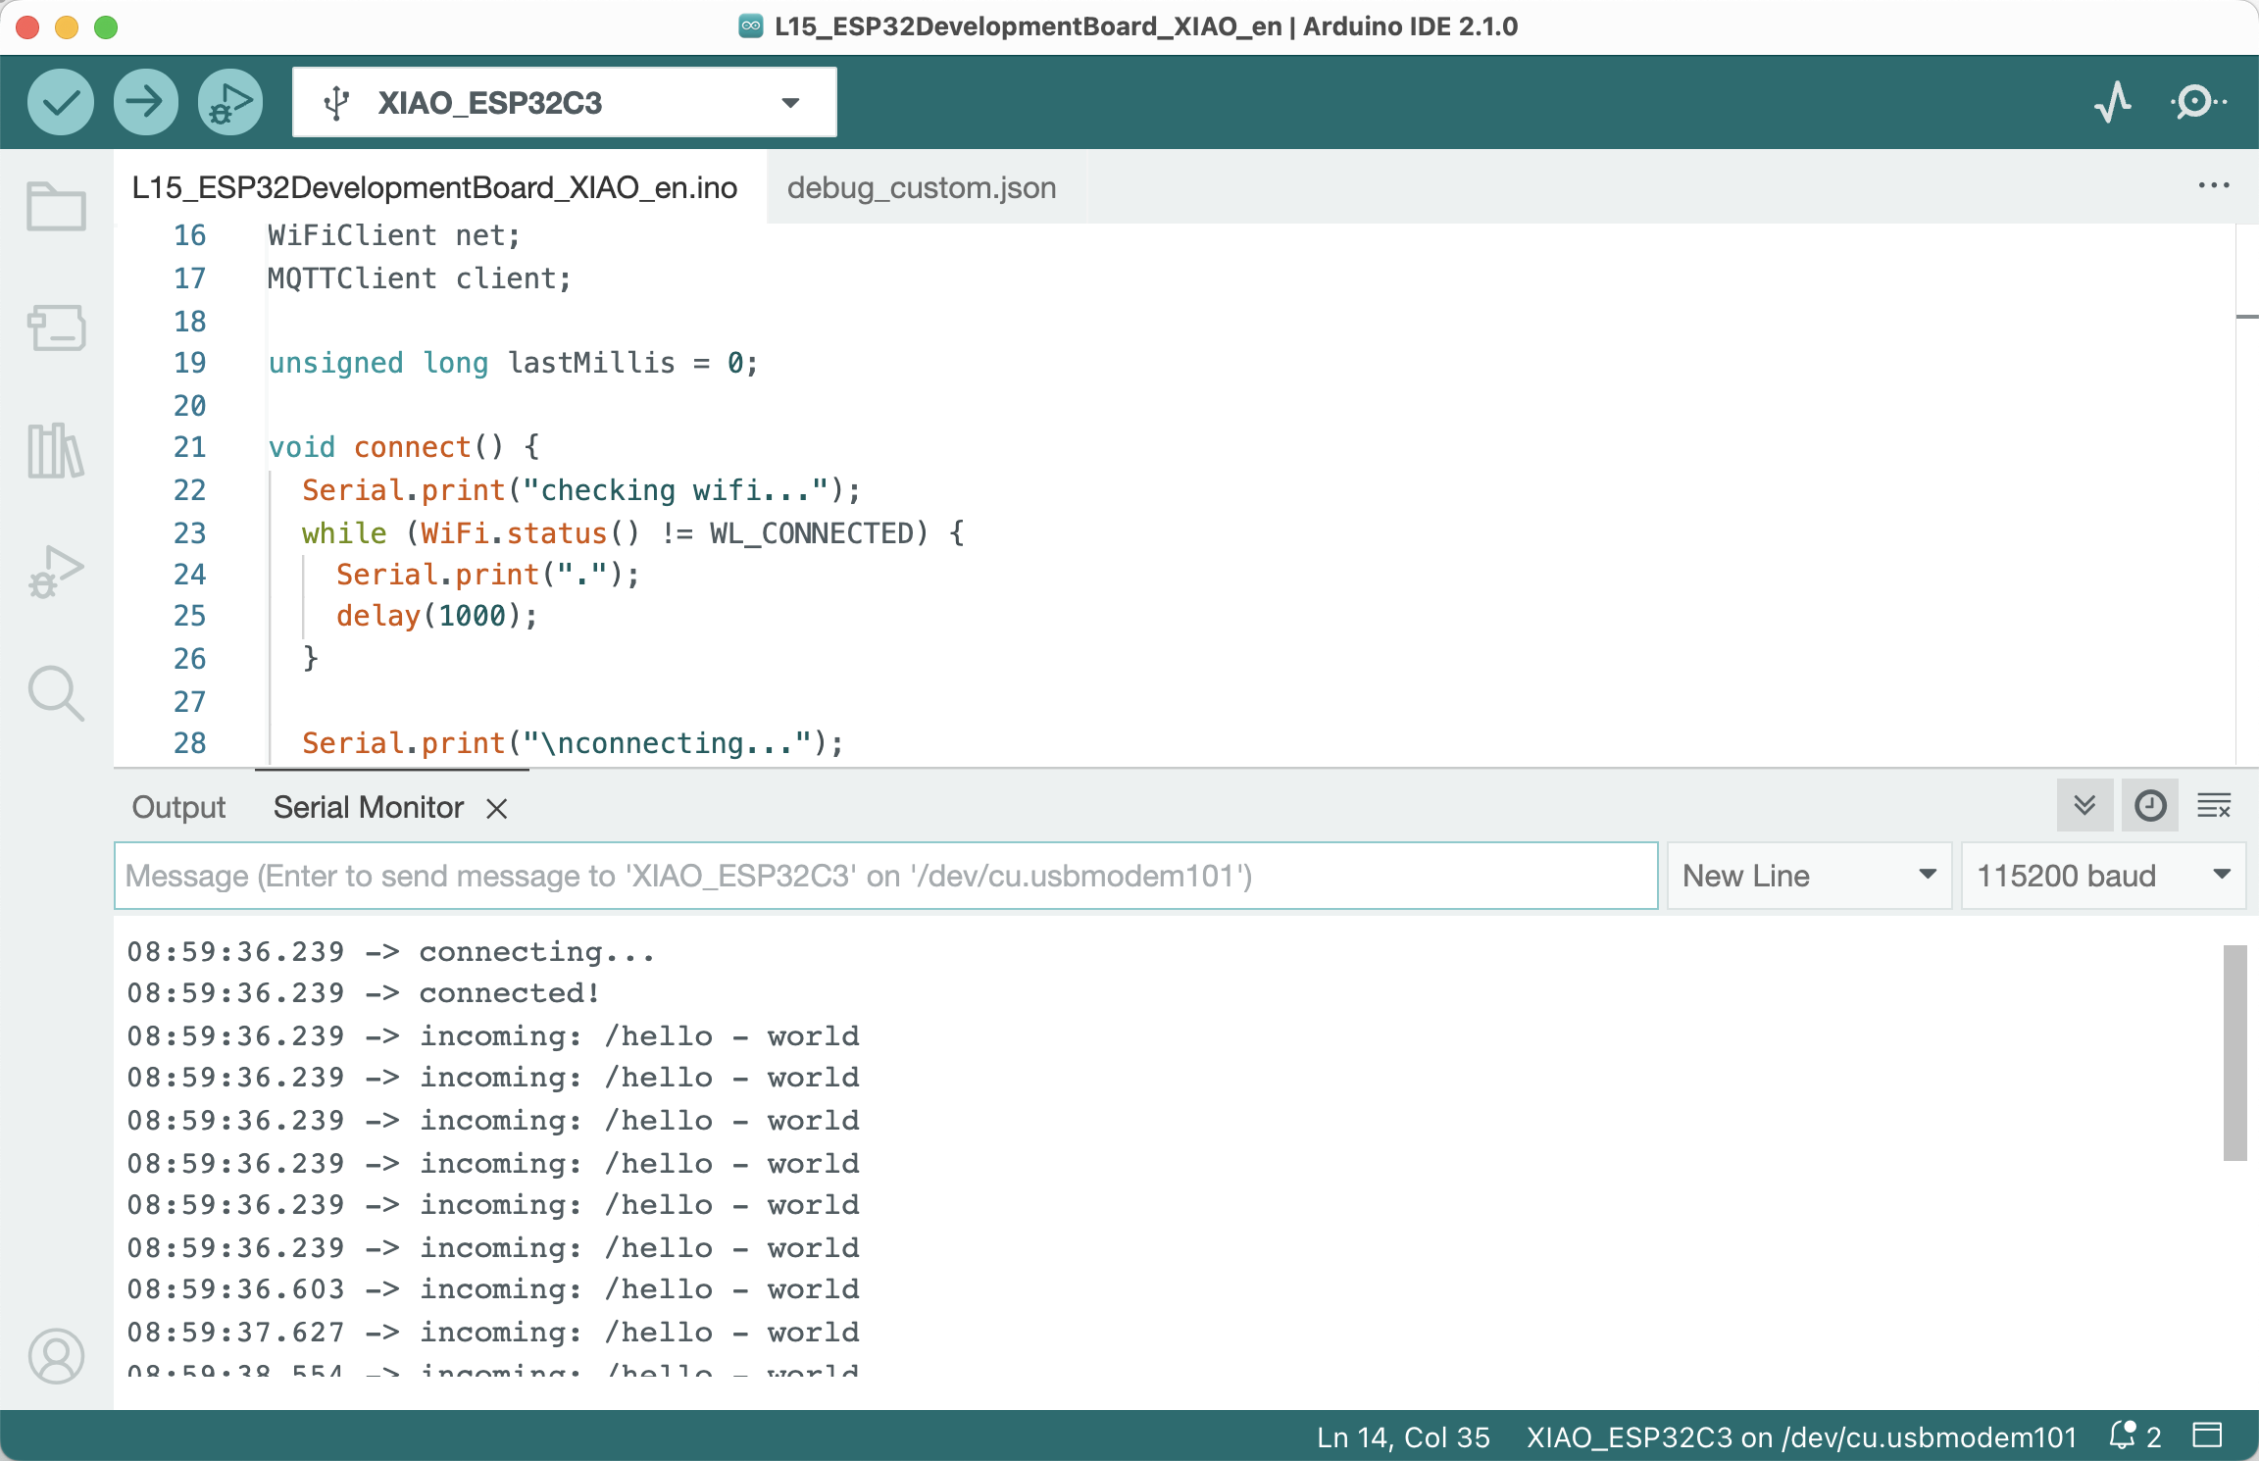Screen dimensions: 2259x1461
Task: Open the account profile icon
Action: click(57, 1356)
